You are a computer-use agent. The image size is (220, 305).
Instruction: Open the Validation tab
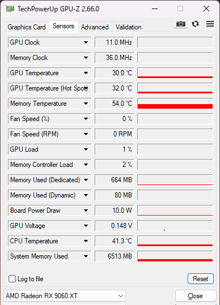pos(128,27)
